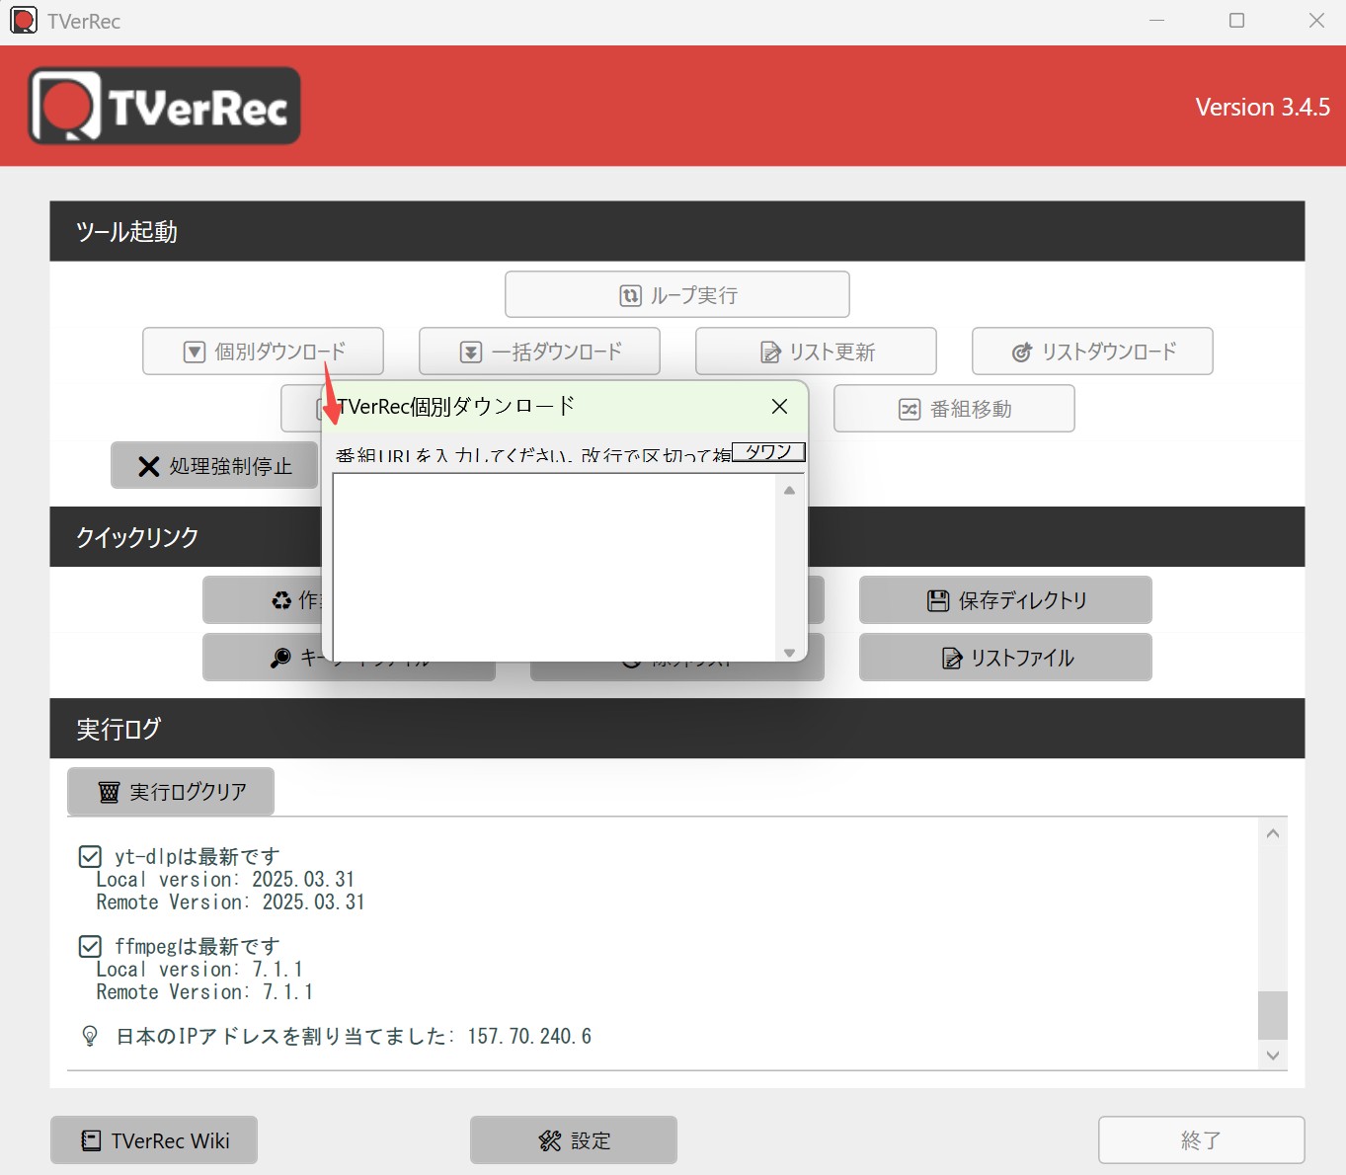This screenshot has height=1175, width=1346.
Task: Start リストダウンロード list download
Action: click(1092, 352)
